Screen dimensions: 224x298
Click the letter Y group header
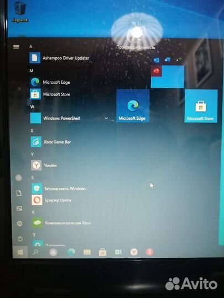tap(32, 155)
